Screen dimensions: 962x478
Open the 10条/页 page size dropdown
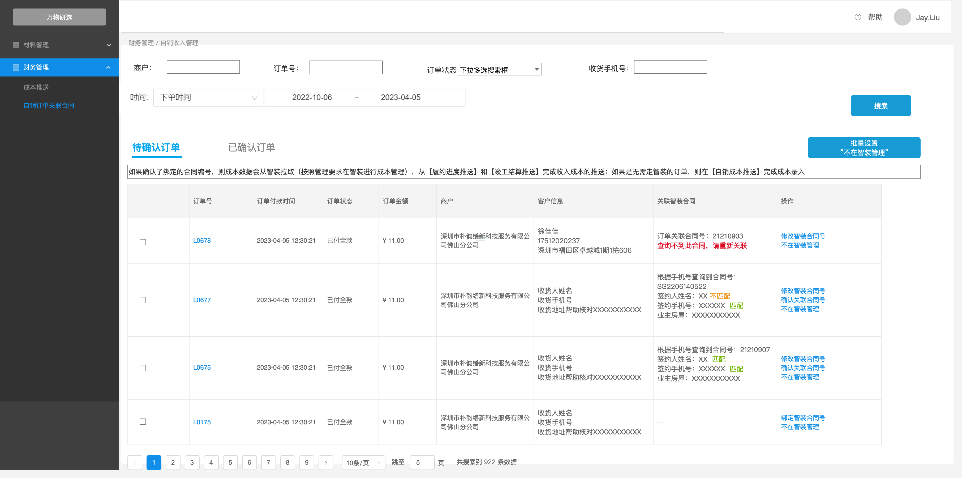click(363, 463)
